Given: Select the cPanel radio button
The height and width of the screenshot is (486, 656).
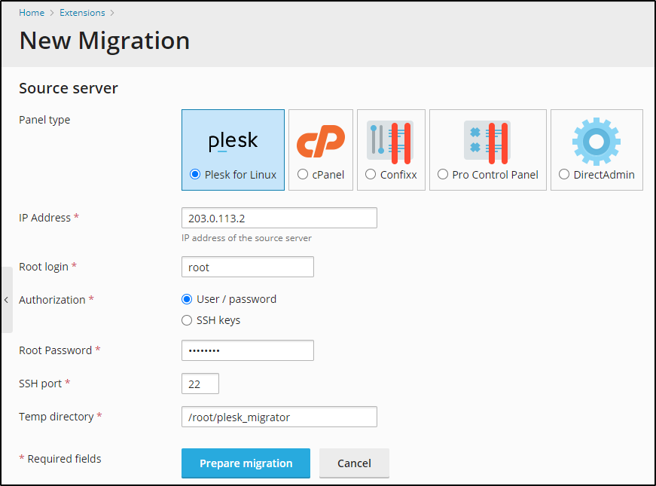Looking at the screenshot, I should [303, 175].
